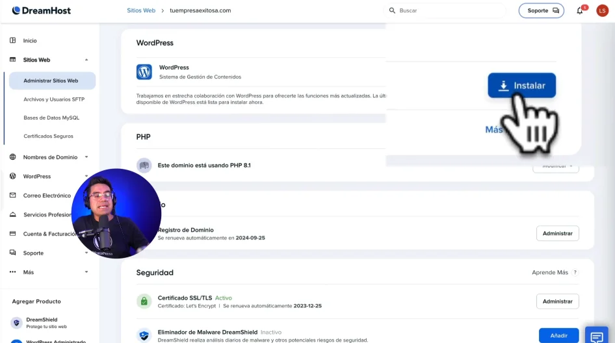The image size is (615, 343).
Task: Expand the Más sidebar arrow
Action: pos(86,272)
